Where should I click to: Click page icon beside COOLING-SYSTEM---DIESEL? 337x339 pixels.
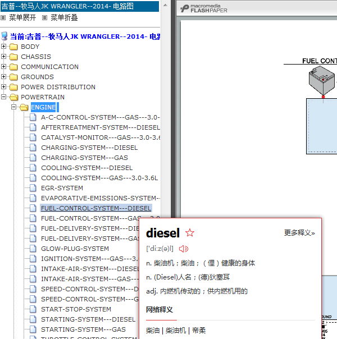pos(33,168)
